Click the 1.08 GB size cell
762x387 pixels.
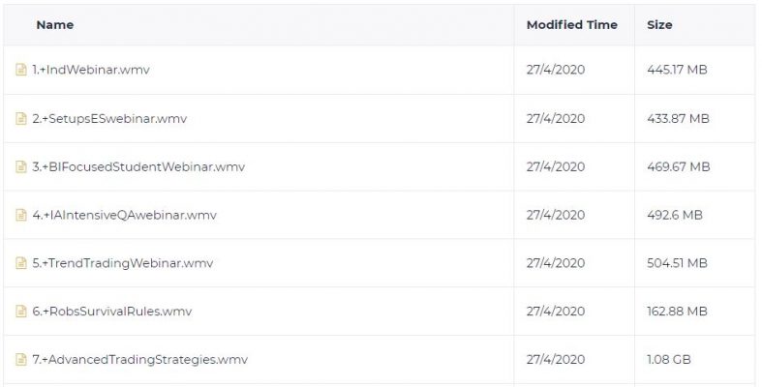click(669, 360)
